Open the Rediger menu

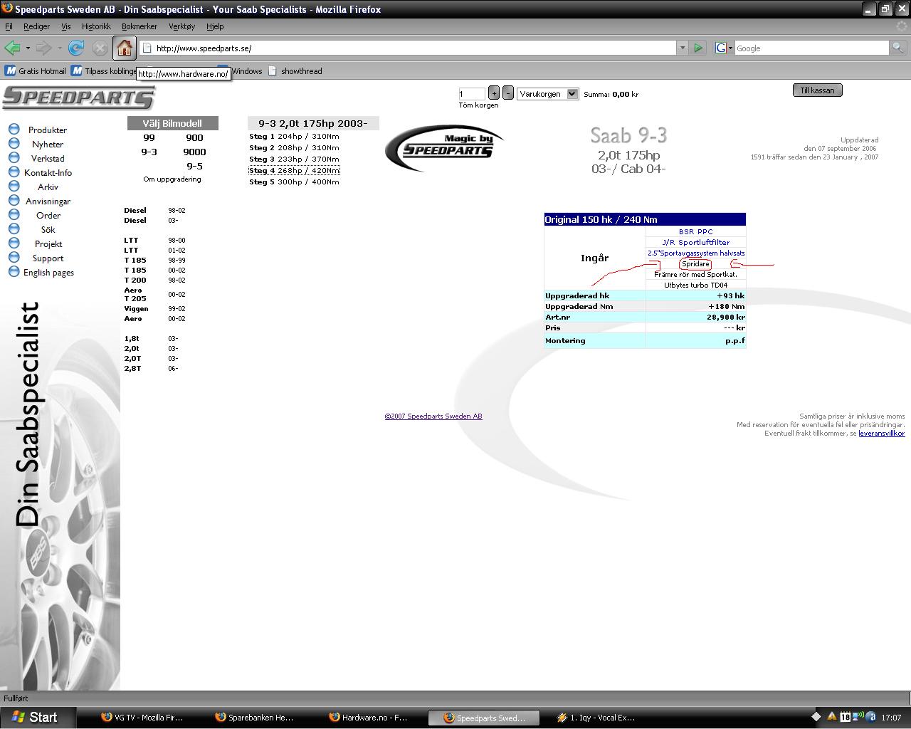[x=36, y=26]
